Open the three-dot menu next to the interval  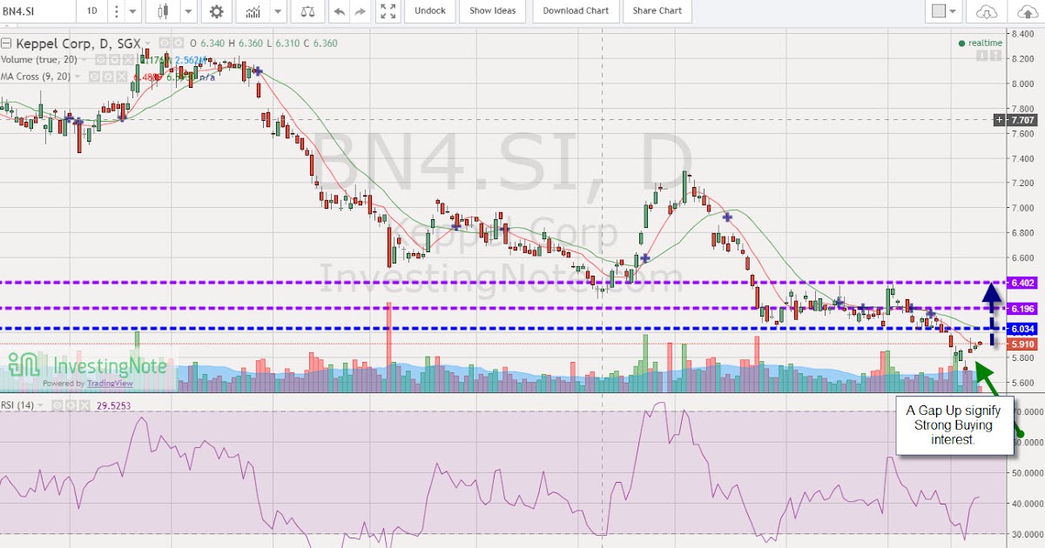click(x=116, y=11)
